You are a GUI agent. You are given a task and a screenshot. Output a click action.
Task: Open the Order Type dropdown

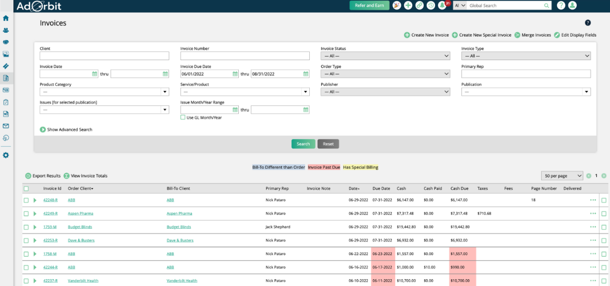[x=385, y=74]
